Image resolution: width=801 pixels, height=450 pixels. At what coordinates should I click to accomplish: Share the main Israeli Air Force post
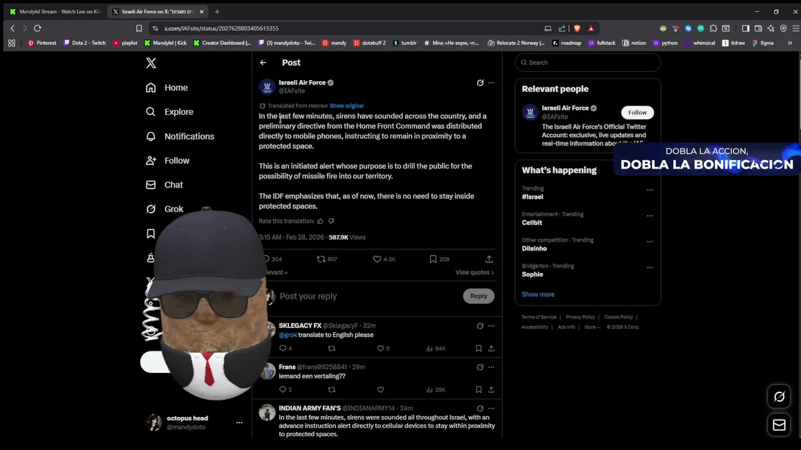click(x=489, y=259)
